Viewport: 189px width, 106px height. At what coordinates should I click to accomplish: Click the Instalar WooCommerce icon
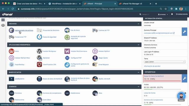coord(67,51)
